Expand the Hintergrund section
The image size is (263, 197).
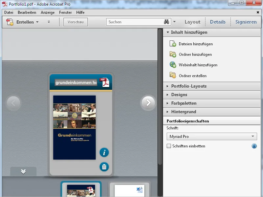212,112
